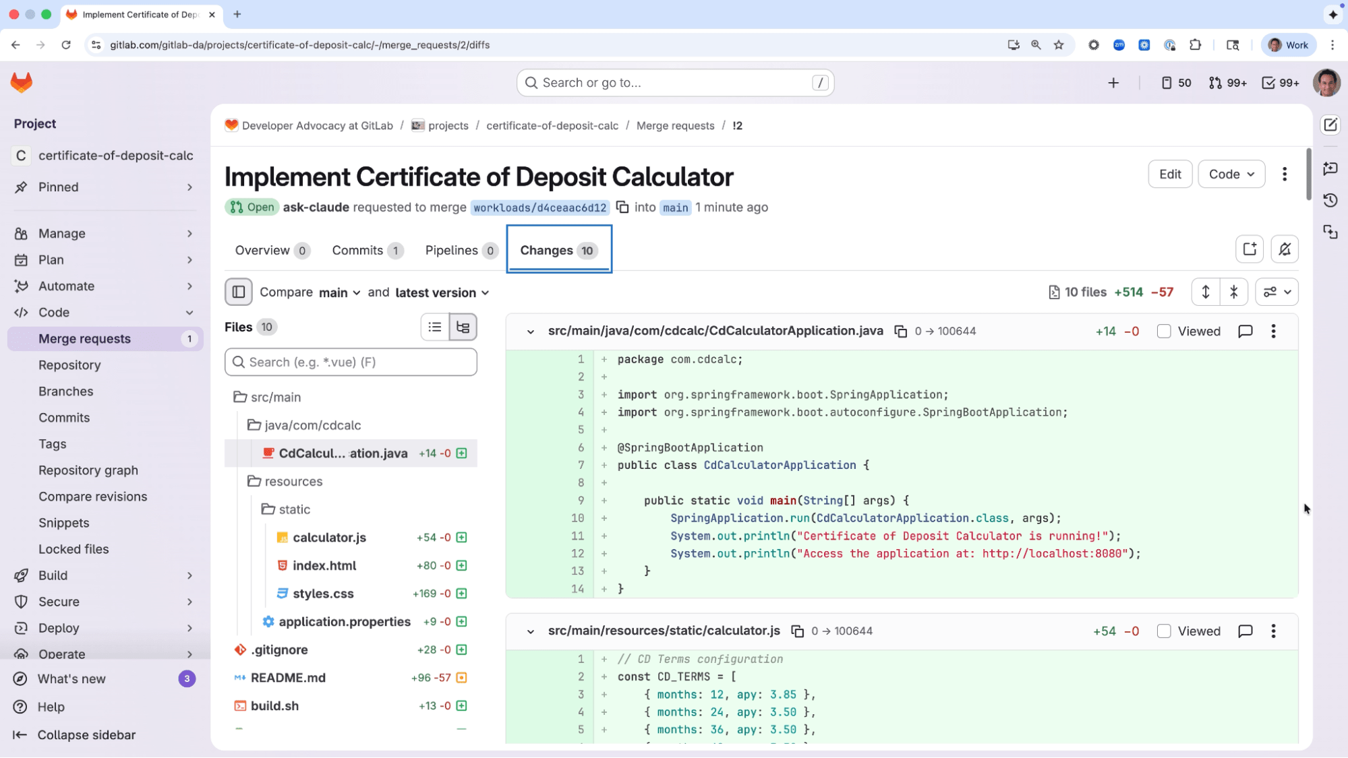Focus the file search input field
The width and height of the screenshot is (1348, 758).
point(351,362)
